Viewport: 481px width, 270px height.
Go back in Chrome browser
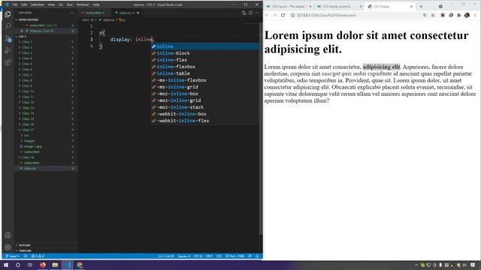267,15
